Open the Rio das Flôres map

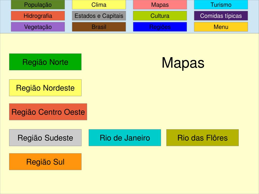203,138
